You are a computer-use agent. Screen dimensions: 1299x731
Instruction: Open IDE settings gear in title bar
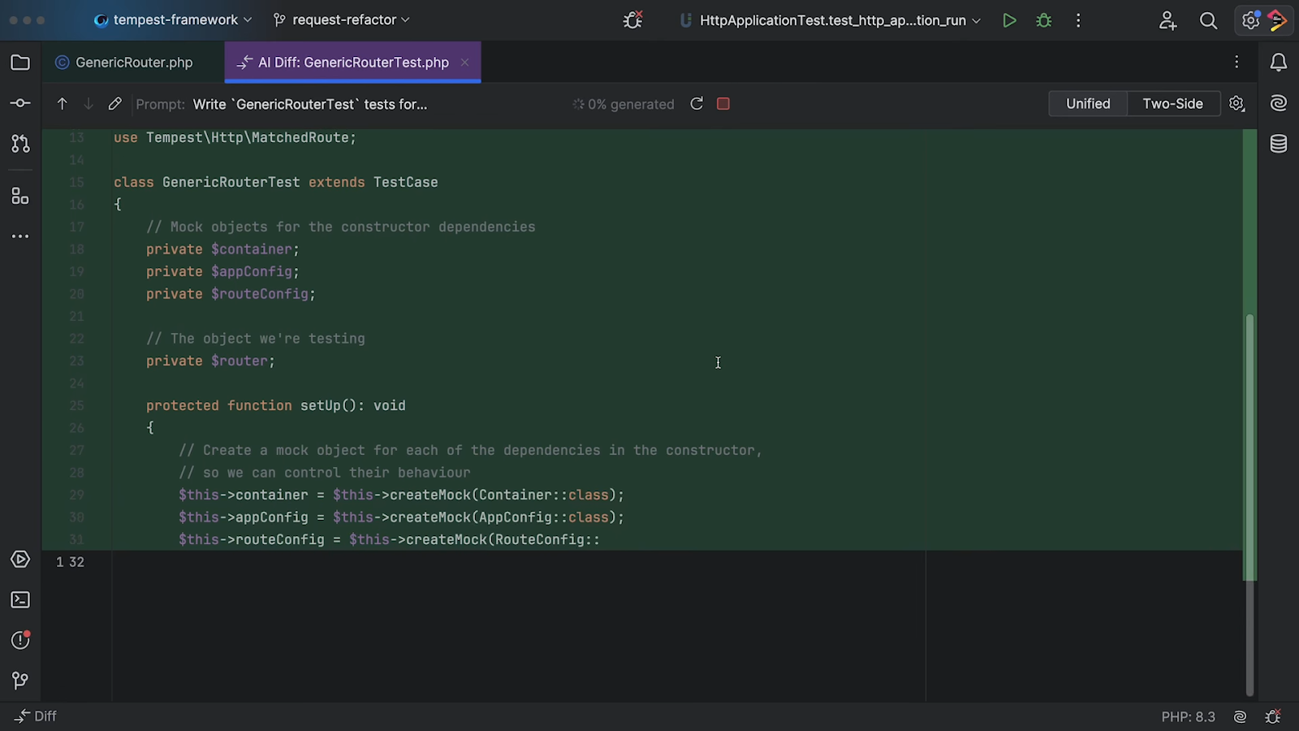pyautogui.click(x=1250, y=20)
